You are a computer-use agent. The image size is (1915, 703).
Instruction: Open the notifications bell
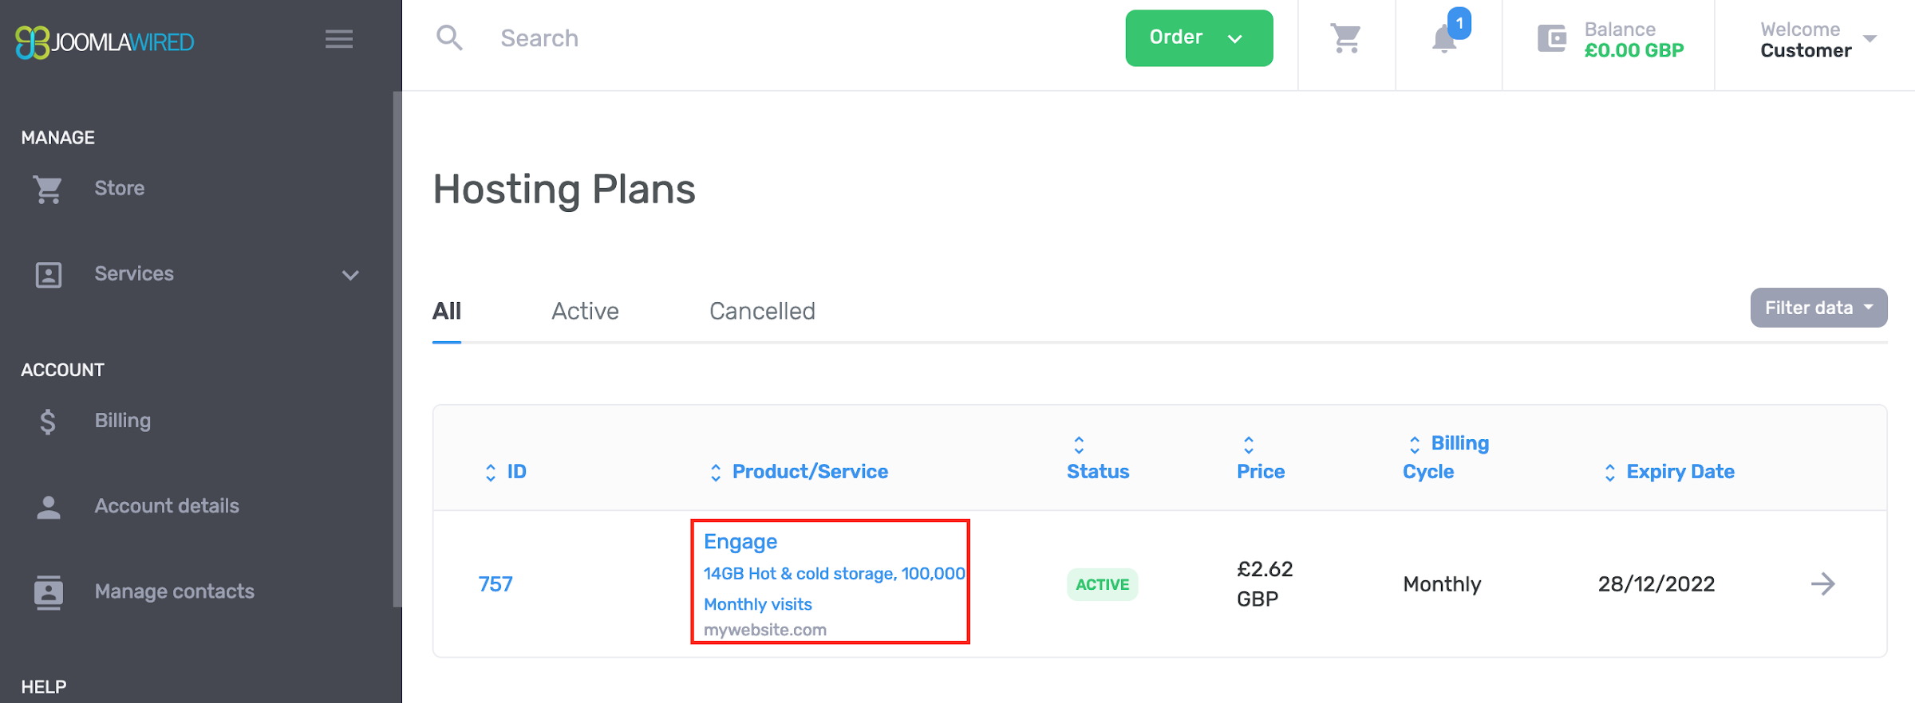coord(1444,38)
